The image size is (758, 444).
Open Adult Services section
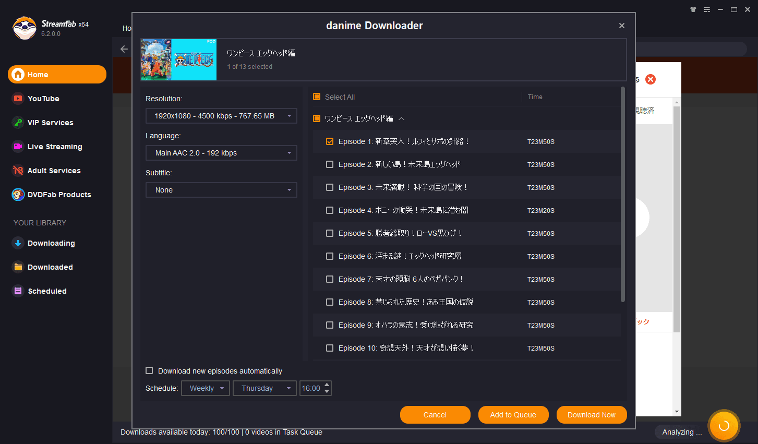coord(54,171)
